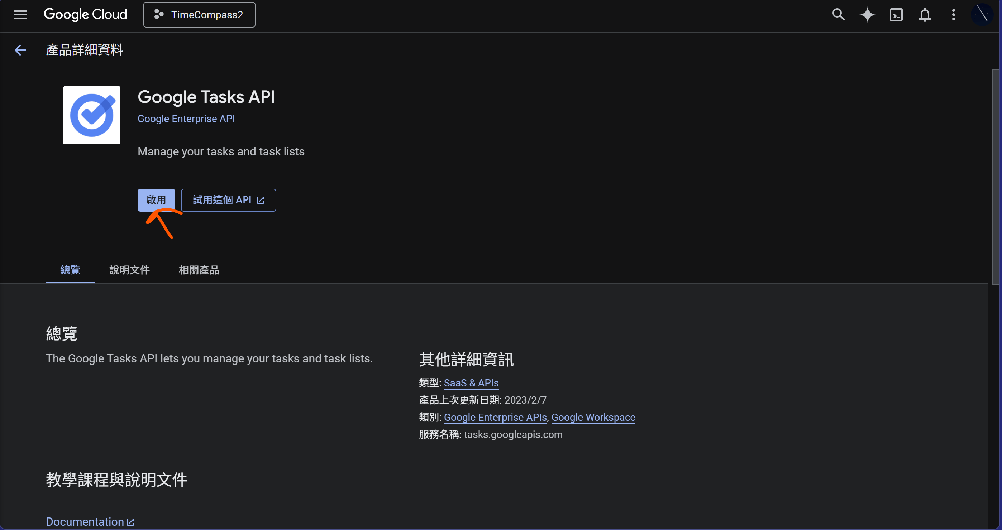Open the notifications bell
Viewport: 1002px width, 530px height.
(x=925, y=15)
